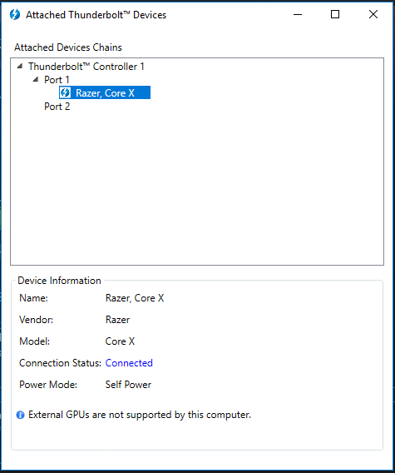Close the Attached Thunderbolt Devices window
Screen dimensions: 395x473
click(x=373, y=14)
